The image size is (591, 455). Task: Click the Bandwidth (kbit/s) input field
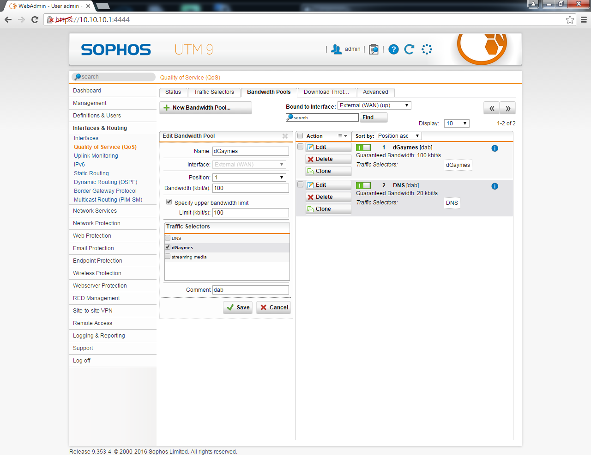(x=251, y=188)
